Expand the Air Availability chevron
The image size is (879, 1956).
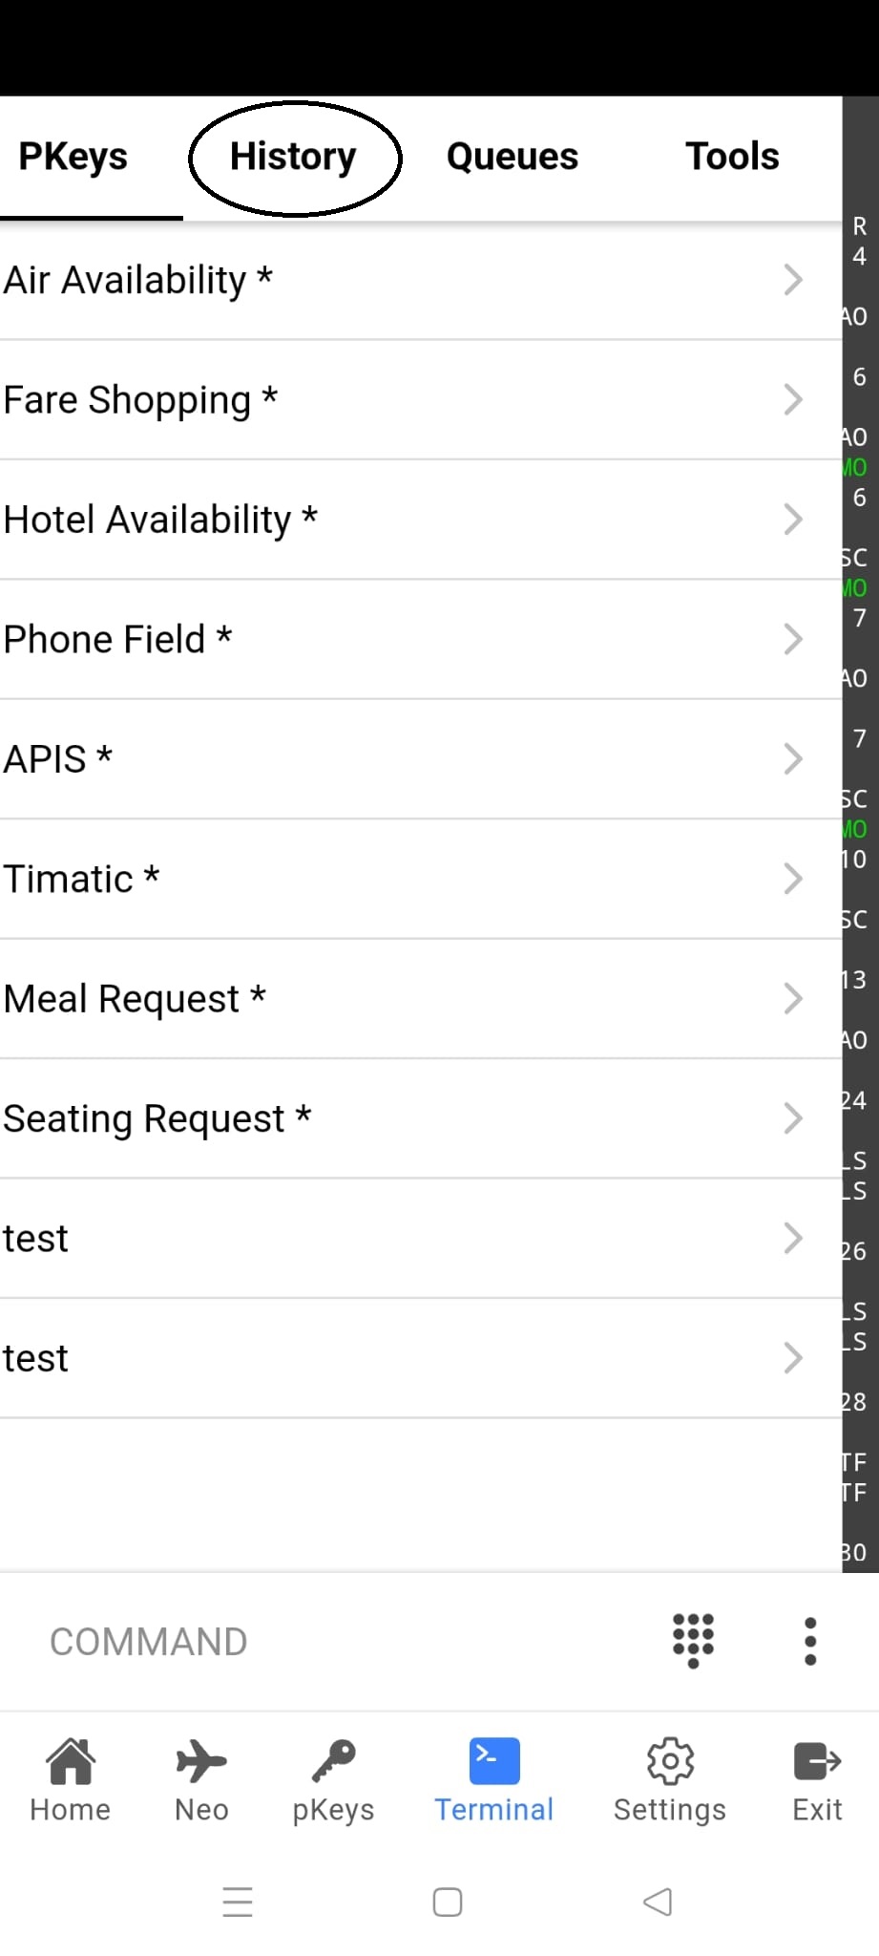(792, 280)
